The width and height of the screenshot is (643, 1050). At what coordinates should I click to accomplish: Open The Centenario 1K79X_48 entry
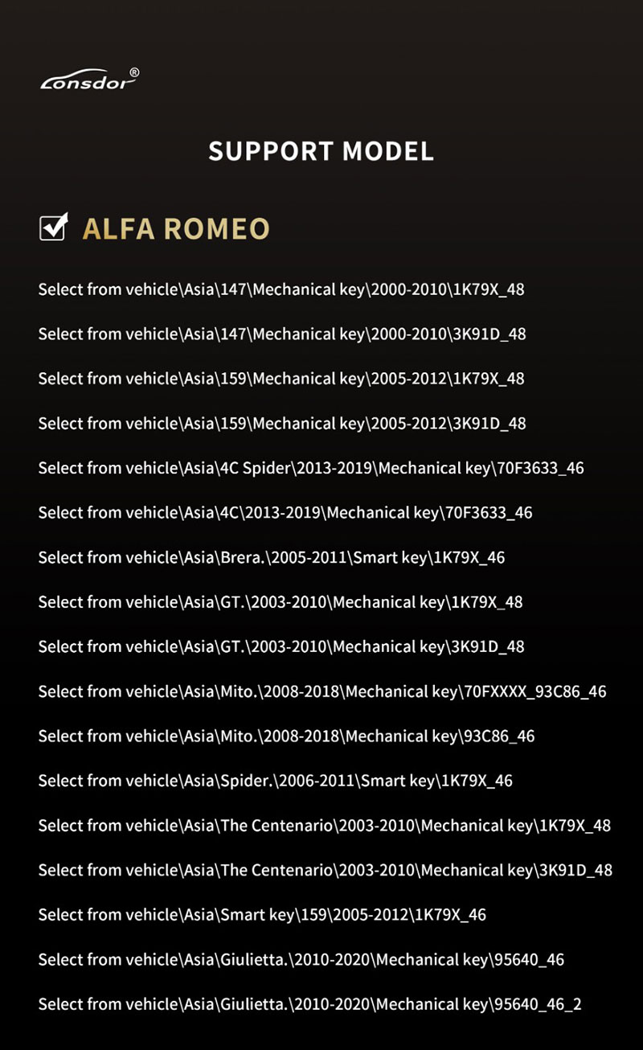coord(325,826)
